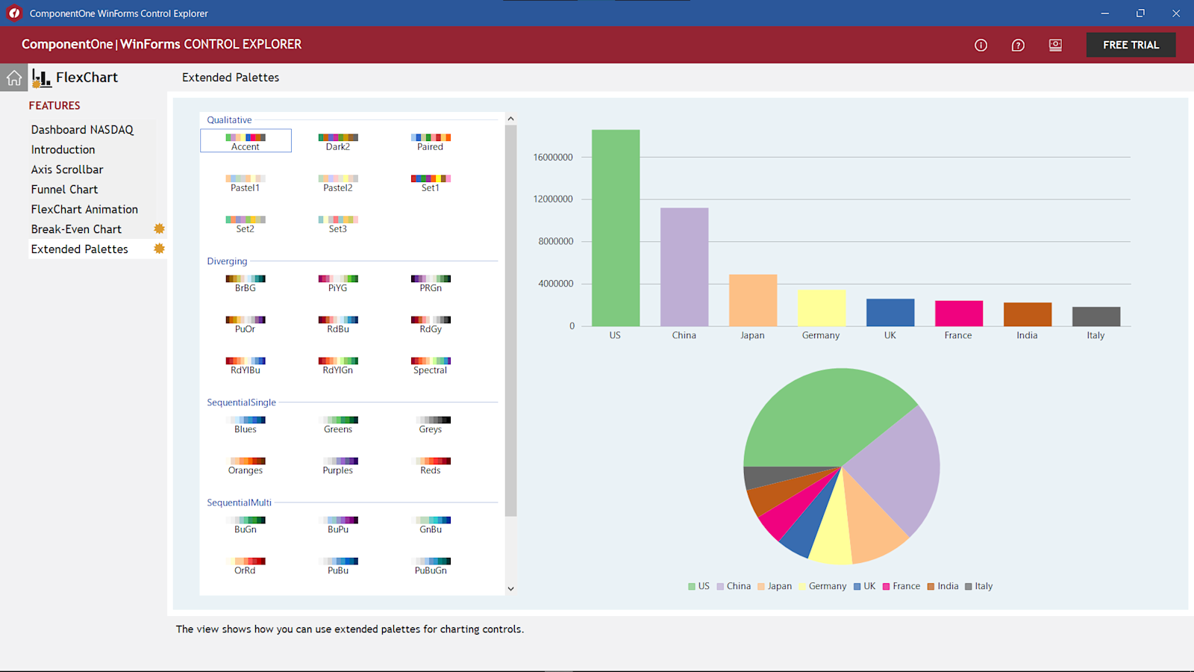
Task: Click new badge next to Break-Even Chart
Action: [x=159, y=228]
